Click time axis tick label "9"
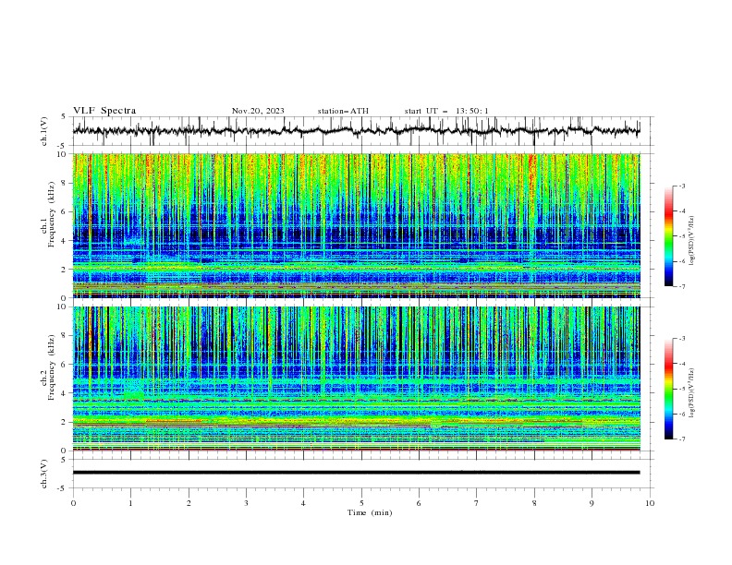 (x=592, y=503)
